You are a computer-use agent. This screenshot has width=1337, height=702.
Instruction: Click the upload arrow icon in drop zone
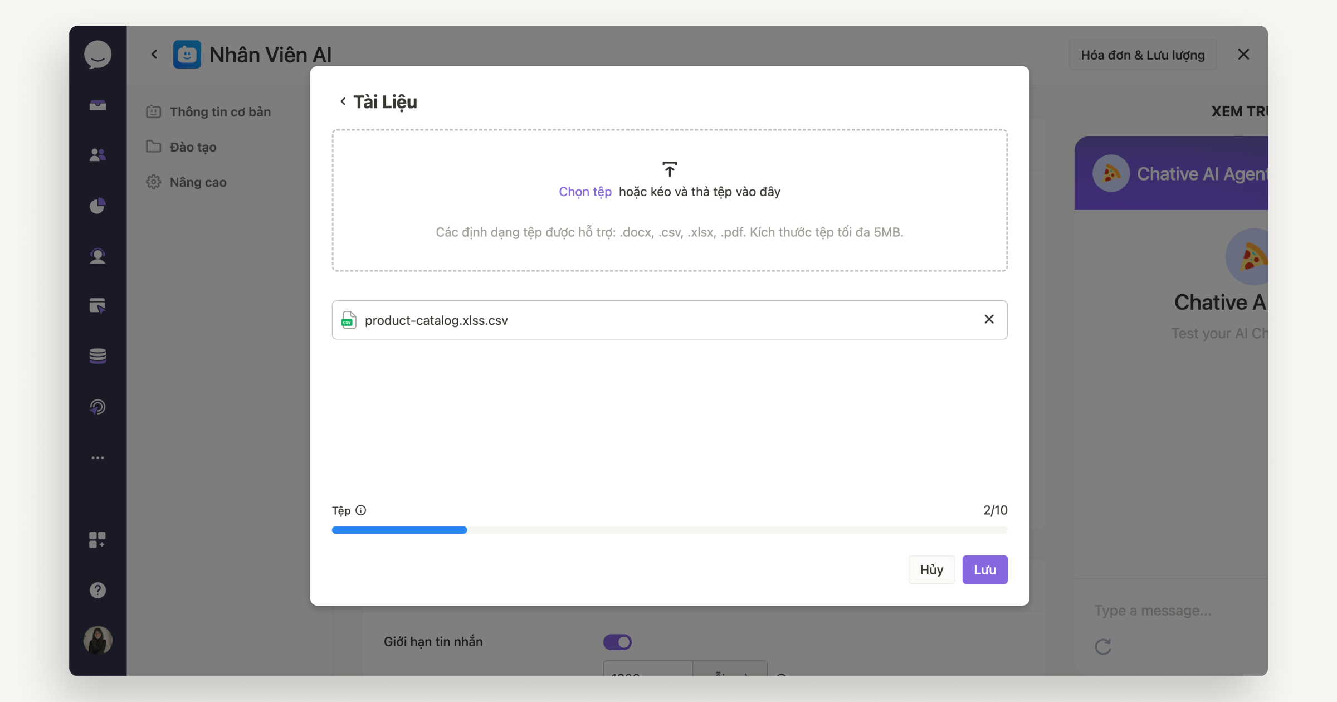[670, 169]
